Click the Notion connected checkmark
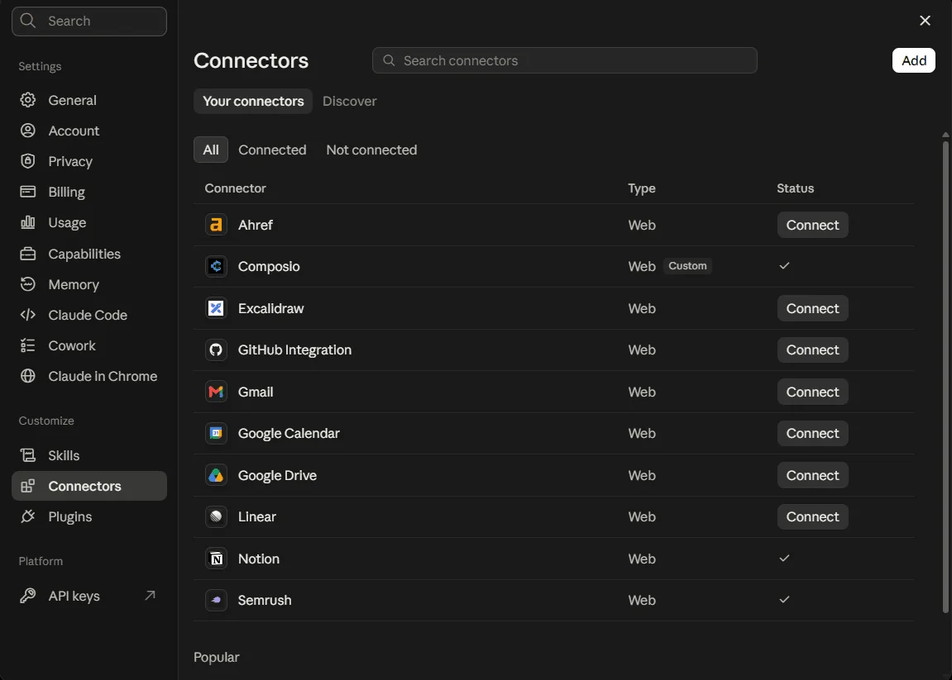Screen dimensions: 952x680 [x=784, y=558]
